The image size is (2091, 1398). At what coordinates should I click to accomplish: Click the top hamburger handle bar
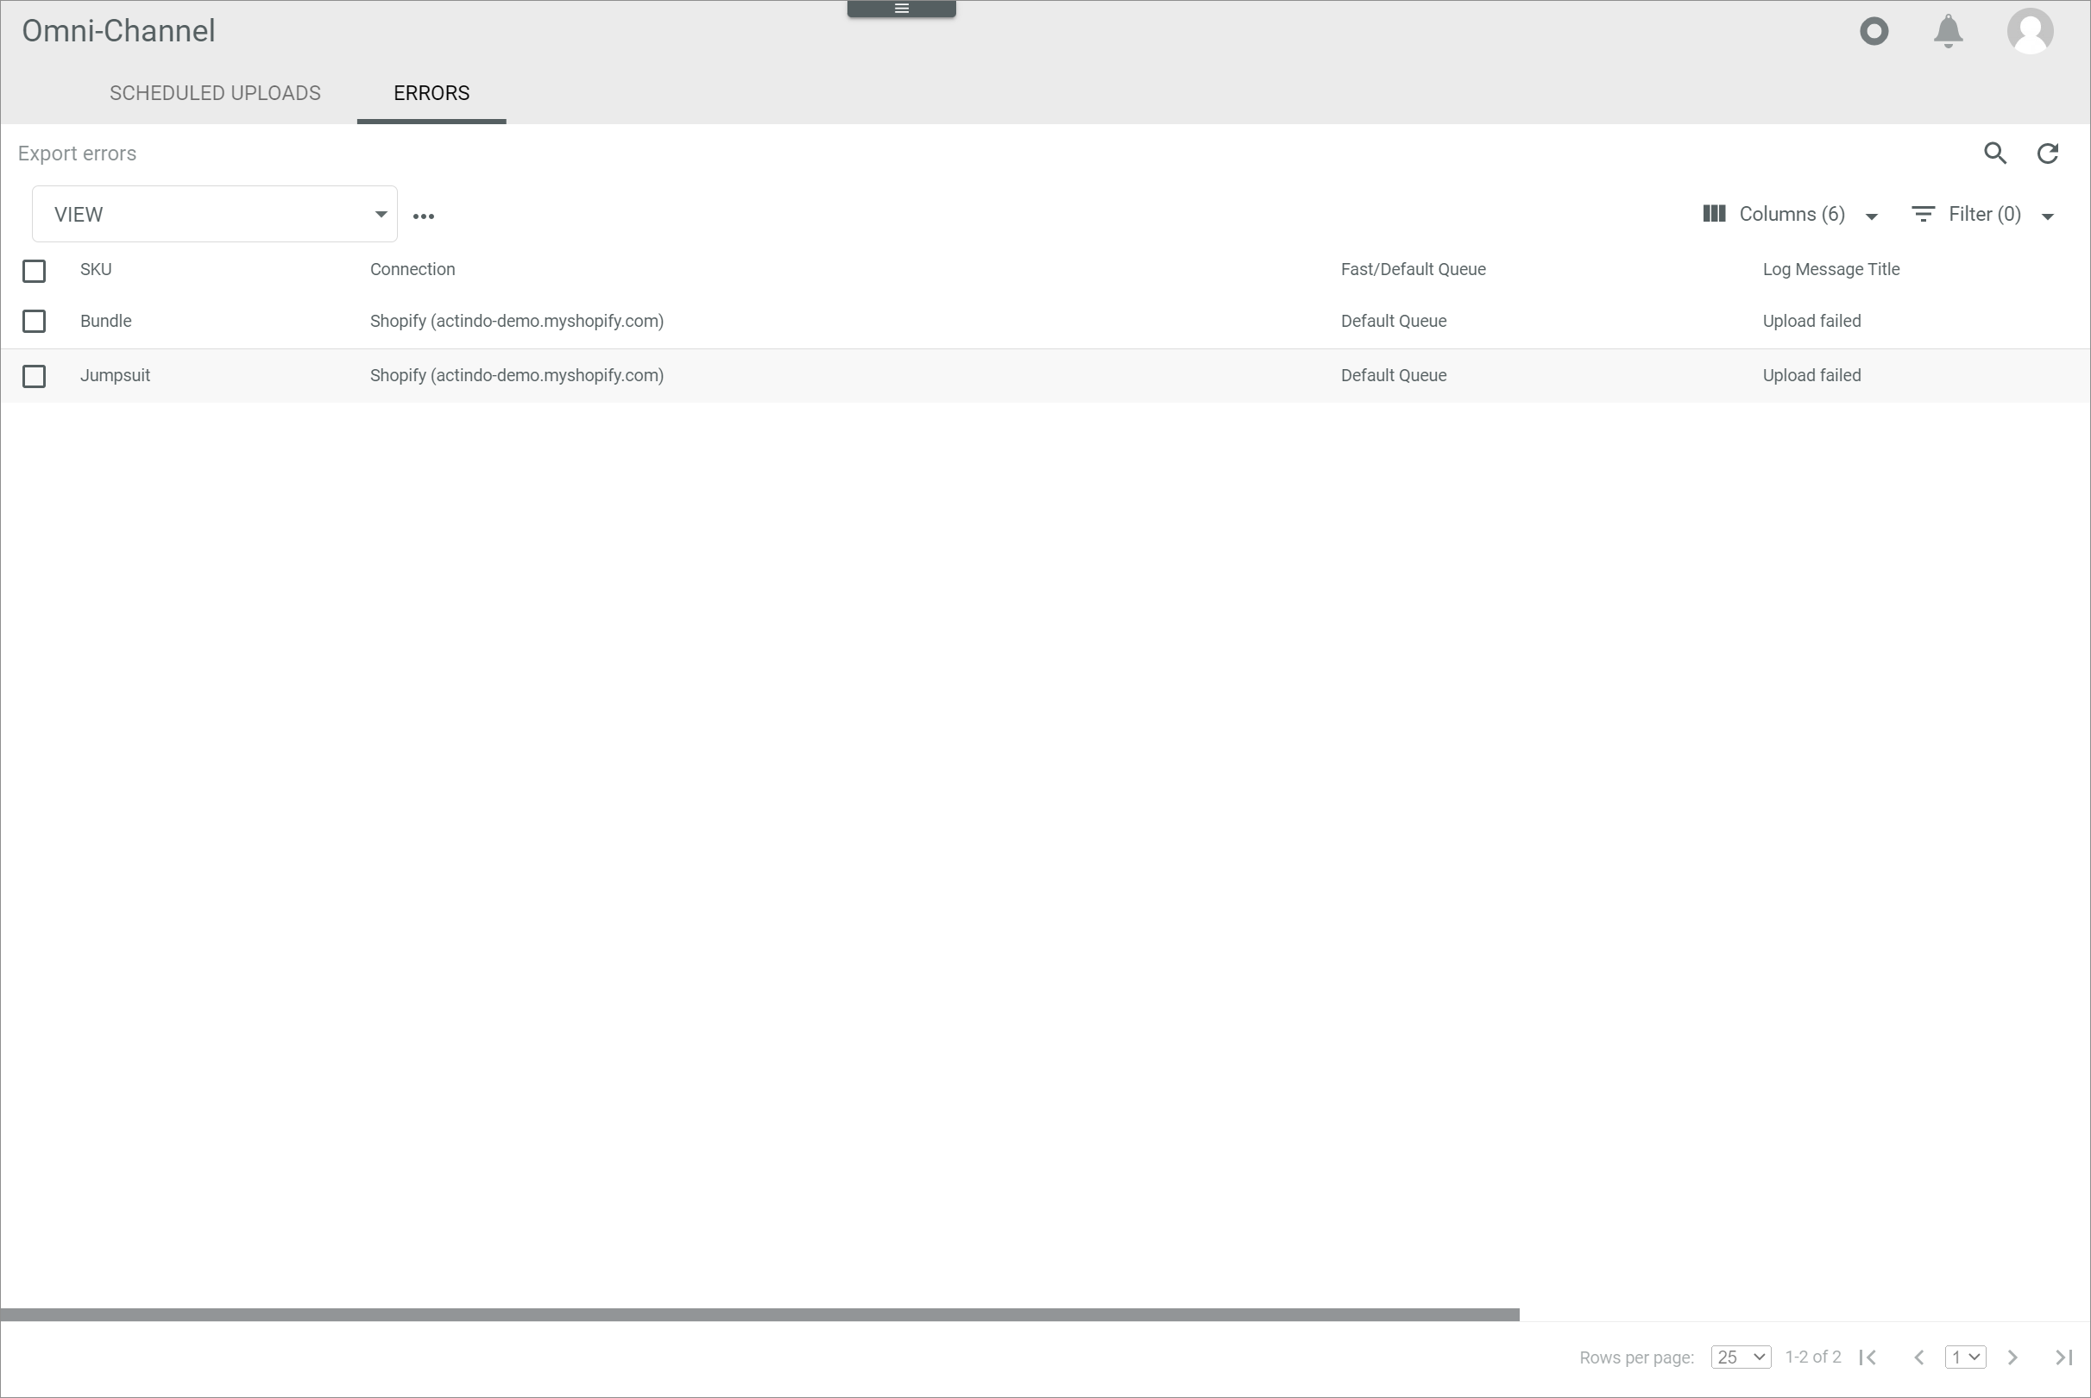click(902, 8)
